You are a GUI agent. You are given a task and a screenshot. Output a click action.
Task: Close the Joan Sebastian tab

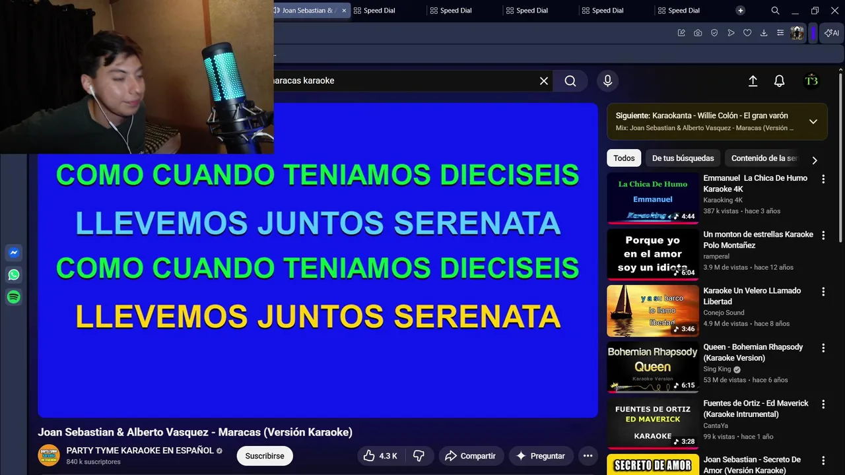344,11
